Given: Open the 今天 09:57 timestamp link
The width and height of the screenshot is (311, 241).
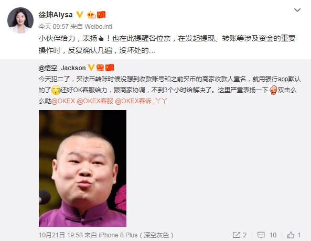Looking at the screenshot, I should (x=53, y=27).
